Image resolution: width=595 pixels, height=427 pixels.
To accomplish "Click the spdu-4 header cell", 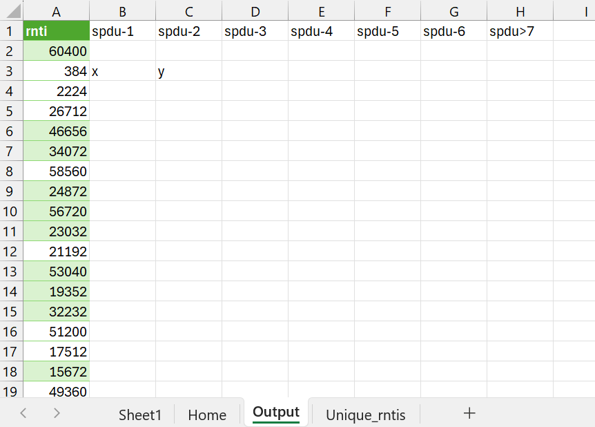I will pyautogui.click(x=321, y=31).
